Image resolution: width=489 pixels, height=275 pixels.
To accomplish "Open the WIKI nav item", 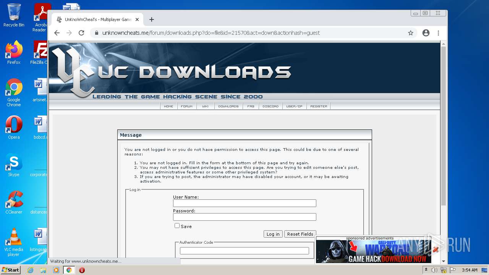I will click(x=205, y=106).
